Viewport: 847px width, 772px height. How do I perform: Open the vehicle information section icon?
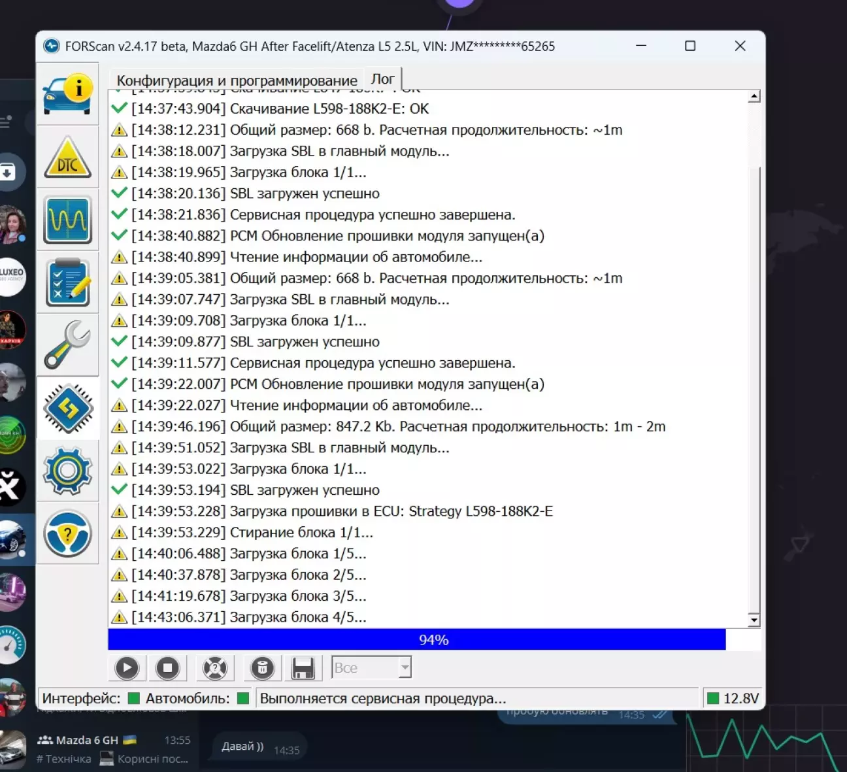click(x=68, y=93)
